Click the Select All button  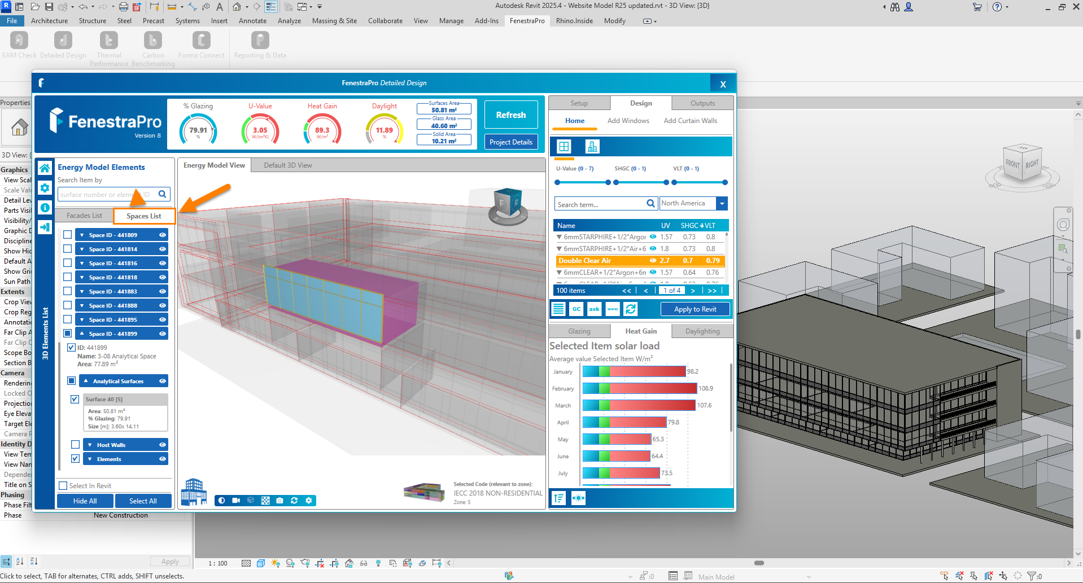click(x=143, y=501)
